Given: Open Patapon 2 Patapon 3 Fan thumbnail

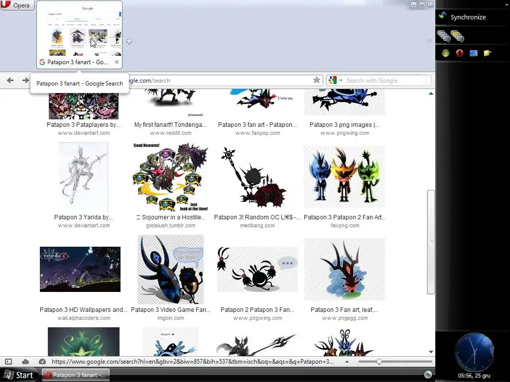Looking at the screenshot, I should (257, 270).
